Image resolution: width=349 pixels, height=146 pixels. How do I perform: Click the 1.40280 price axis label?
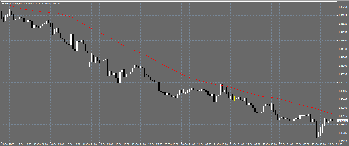point(343,108)
